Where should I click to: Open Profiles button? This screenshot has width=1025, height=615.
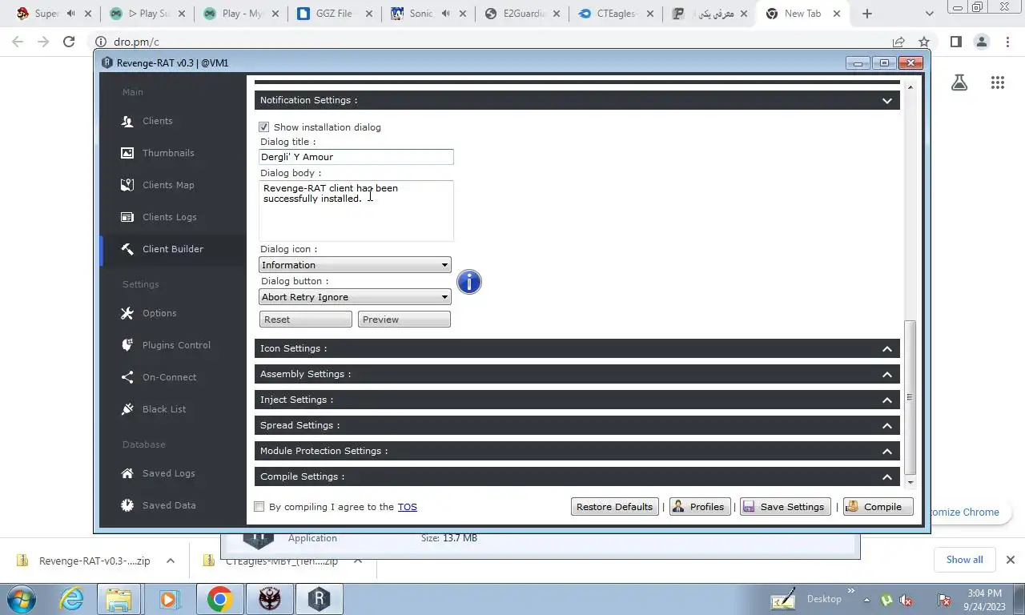point(698,507)
